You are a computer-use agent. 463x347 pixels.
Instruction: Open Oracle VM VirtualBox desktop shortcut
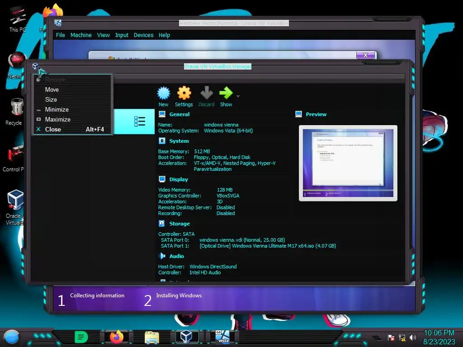pyautogui.click(x=15, y=206)
